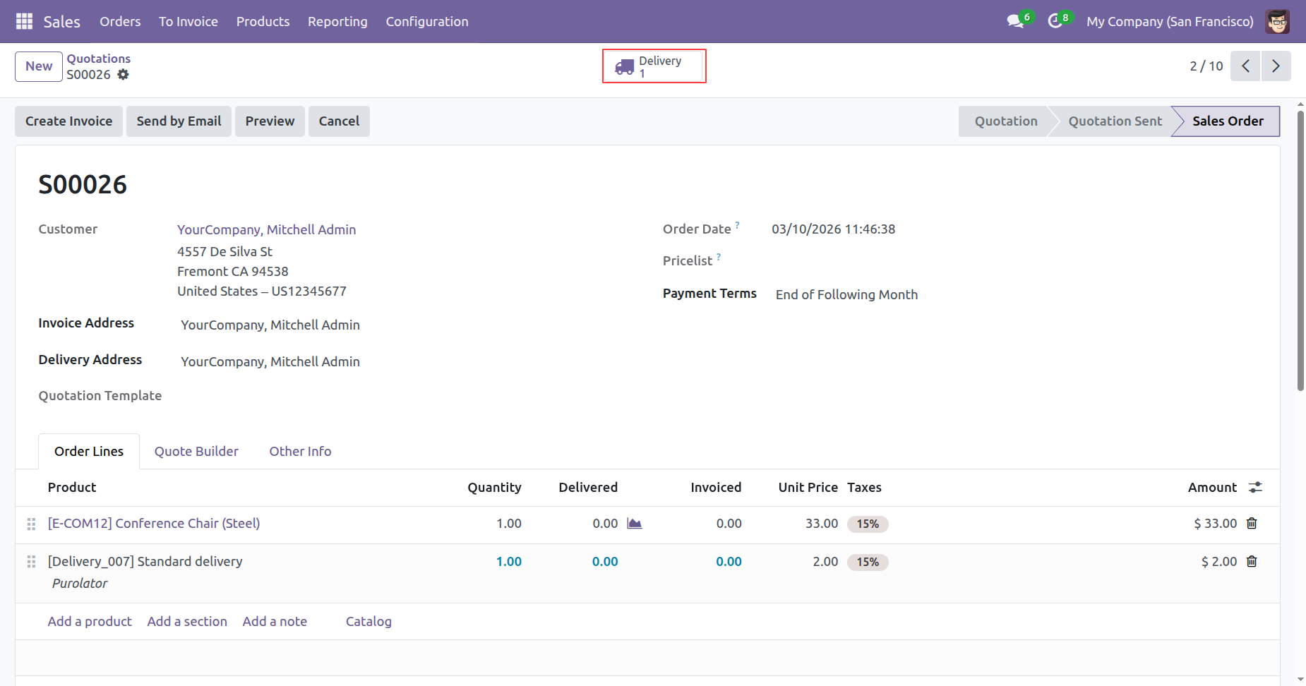Screen dimensions: 1306x686
Task: Delete the Conference Chair order line
Action: click(x=1252, y=524)
